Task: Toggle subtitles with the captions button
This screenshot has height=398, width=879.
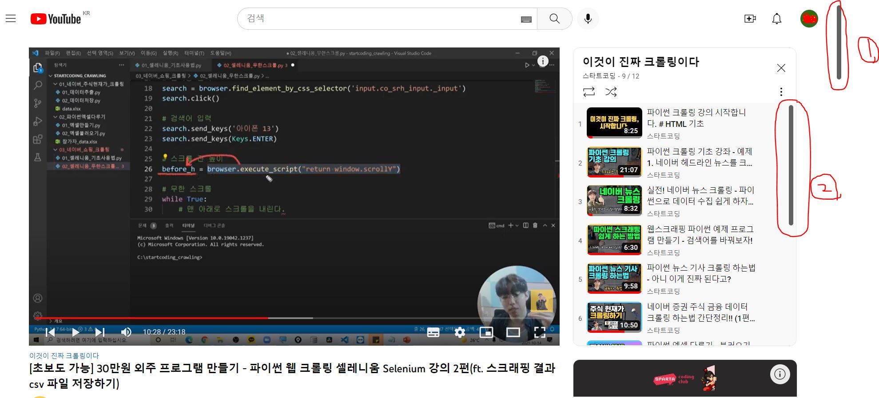Action: pos(433,332)
